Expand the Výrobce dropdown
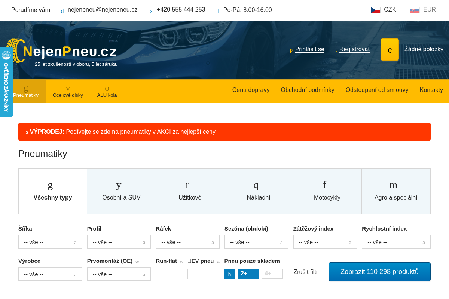Image resolution: width=449 pixels, height=299 pixels. tap(50, 274)
